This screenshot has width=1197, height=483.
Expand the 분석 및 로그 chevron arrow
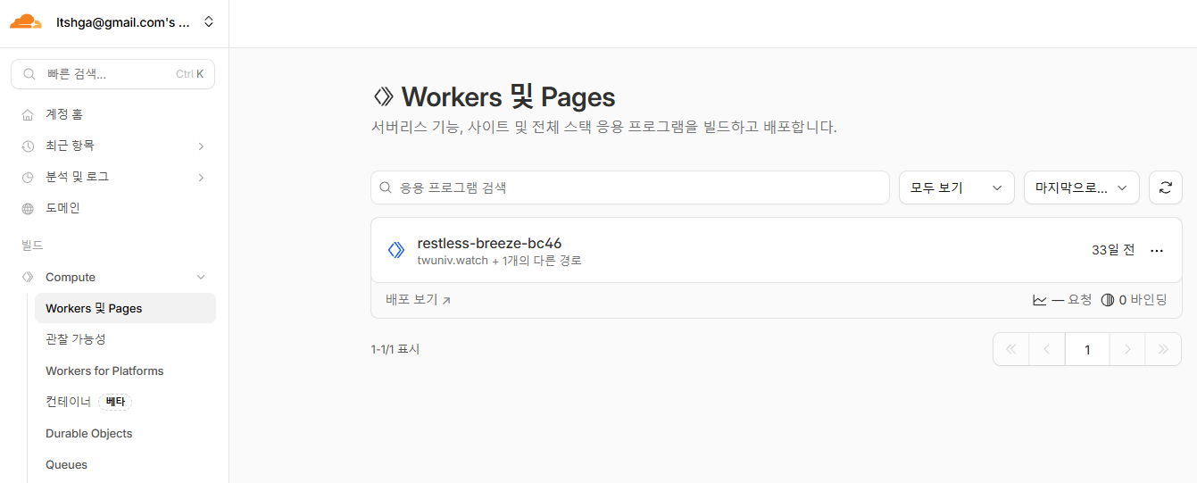tap(201, 177)
